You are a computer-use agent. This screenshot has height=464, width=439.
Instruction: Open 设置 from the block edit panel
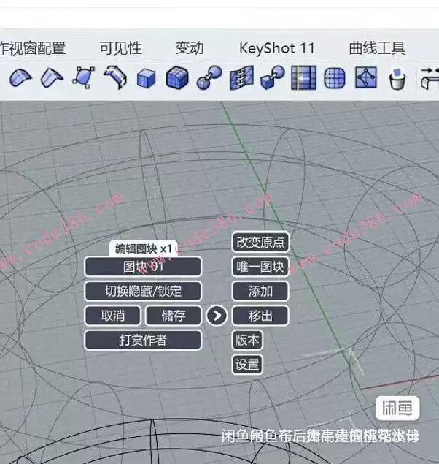[247, 365]
